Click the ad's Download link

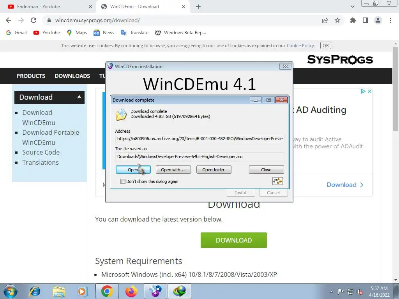[x=345, y=185]
